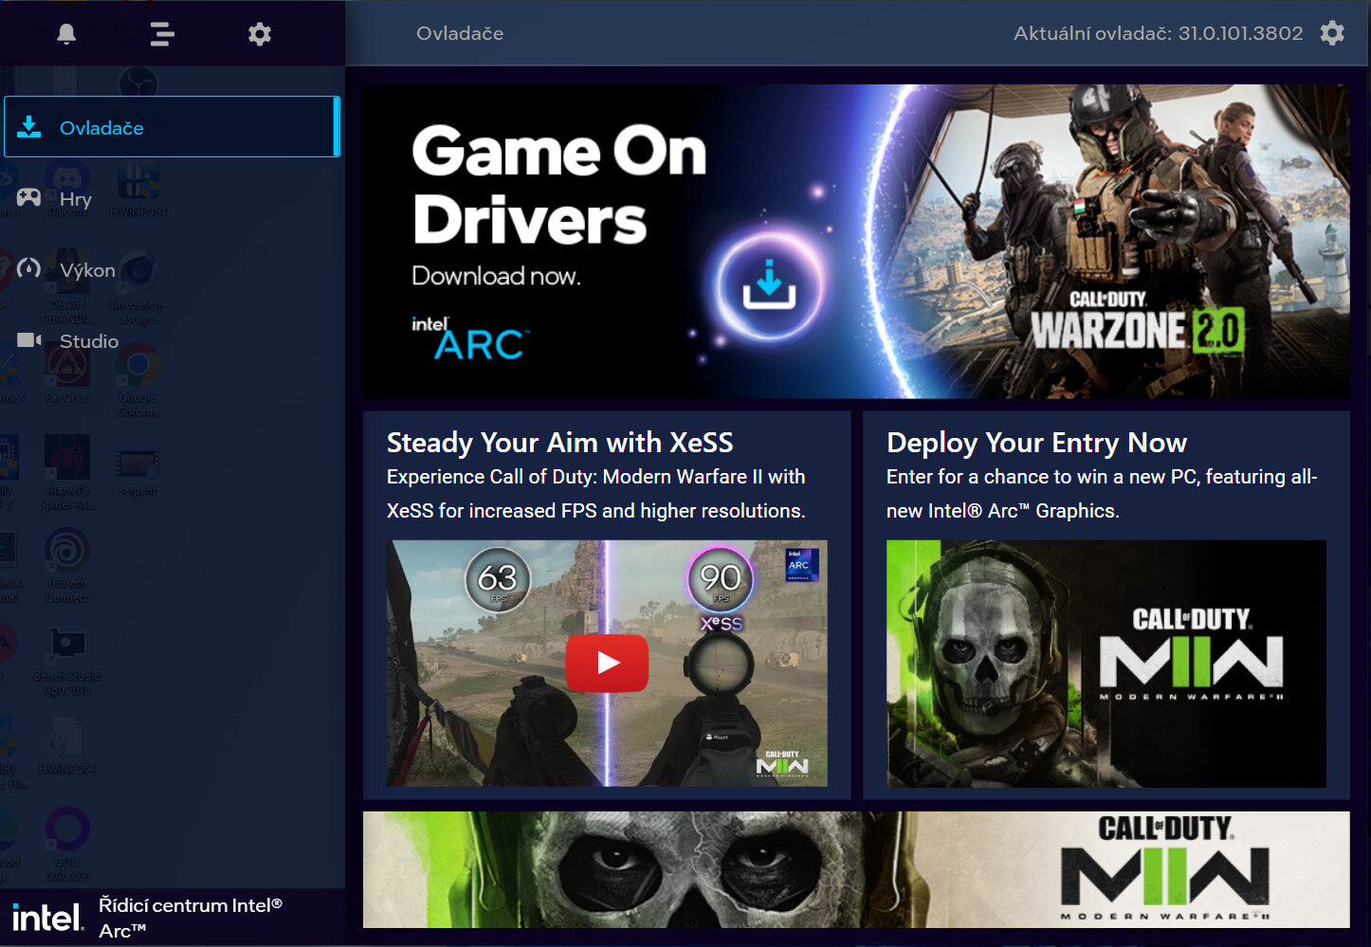The width and height of the screenshot is (1371, 947).
Task: Open the bottom Call of Duty MWII banner
Action: tap(856, 869)
